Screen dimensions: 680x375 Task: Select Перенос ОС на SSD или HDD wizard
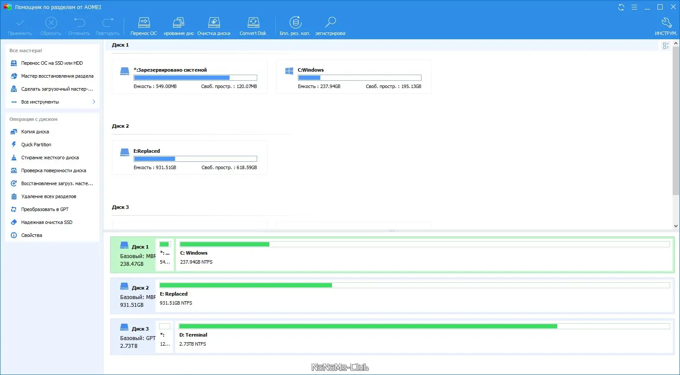coord(53,63)
